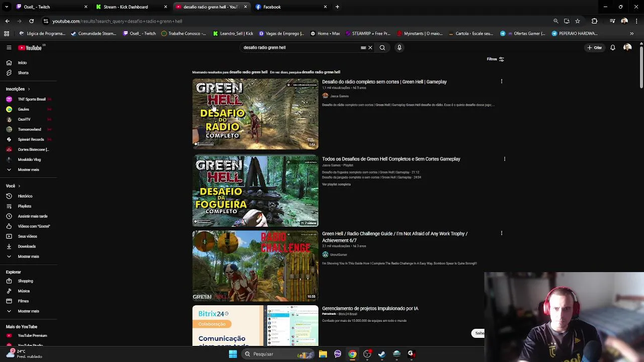Click the YouTube logo
The image size is (644, 362).
31,48
